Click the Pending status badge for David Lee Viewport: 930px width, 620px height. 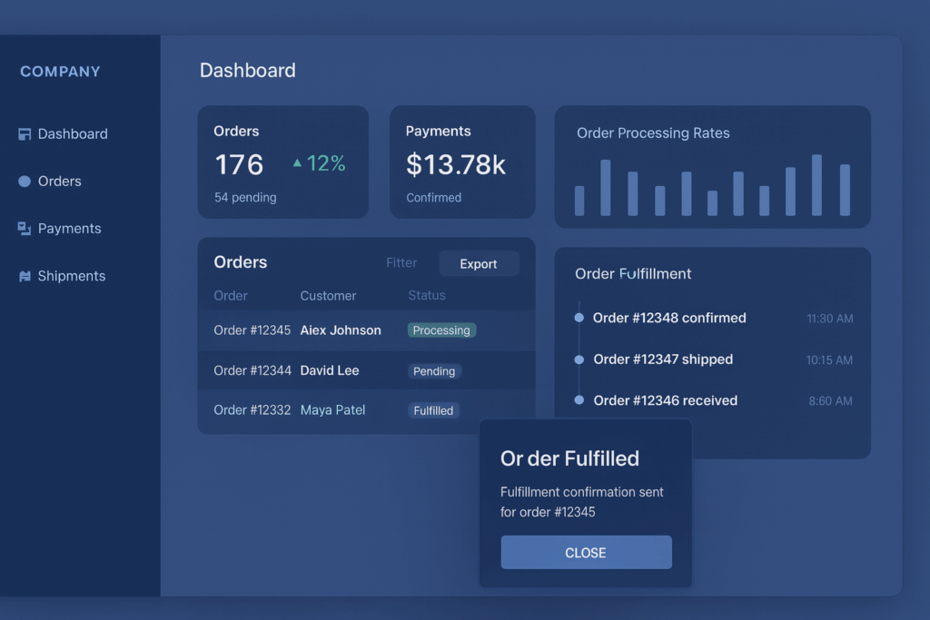(434, 371)
